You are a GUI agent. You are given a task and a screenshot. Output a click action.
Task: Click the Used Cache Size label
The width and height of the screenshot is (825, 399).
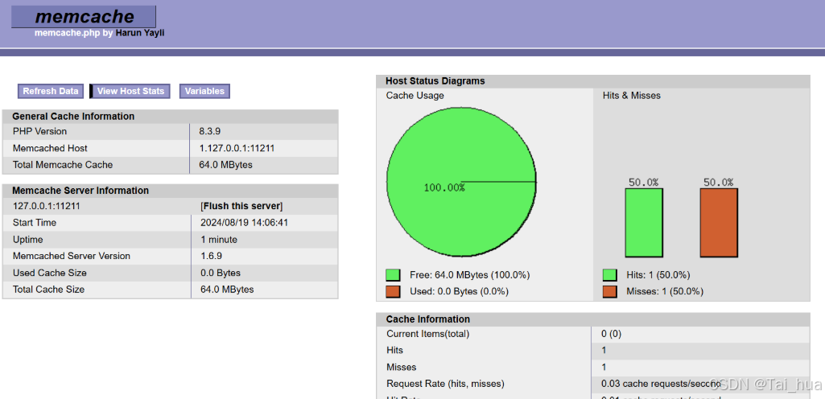[49, 273]
